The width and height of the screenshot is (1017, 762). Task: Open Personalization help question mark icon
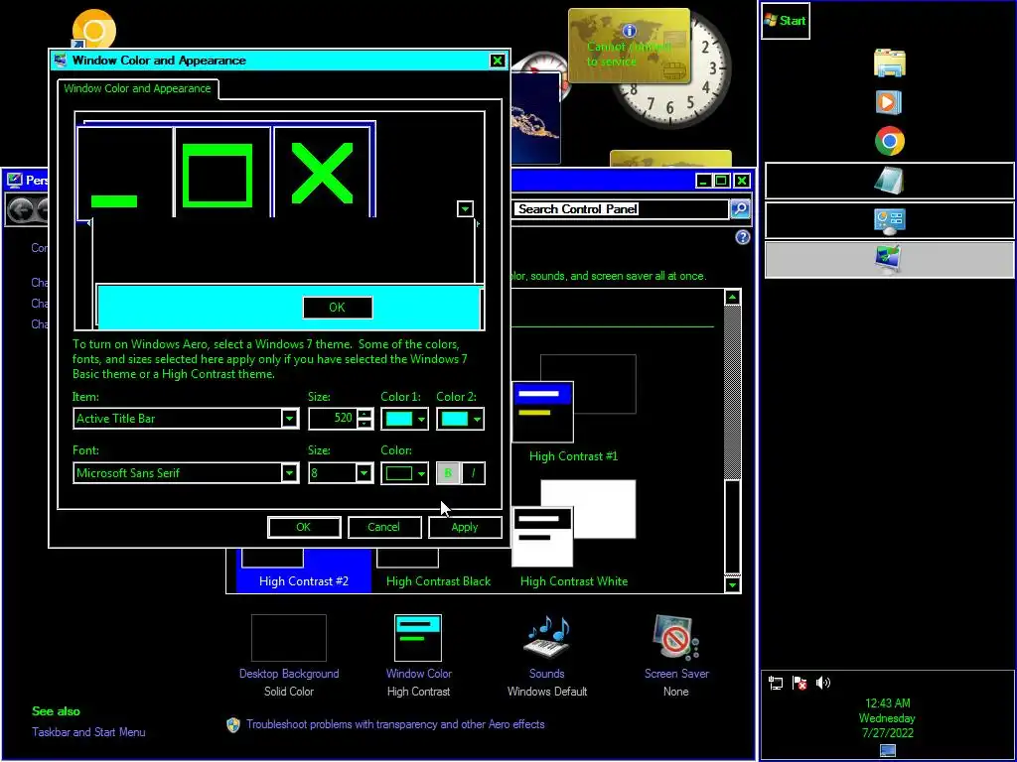coord(743,237)
